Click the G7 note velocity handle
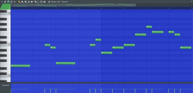Image resolution: width=193 pixels, height=93 pixels. coord(146,89)
